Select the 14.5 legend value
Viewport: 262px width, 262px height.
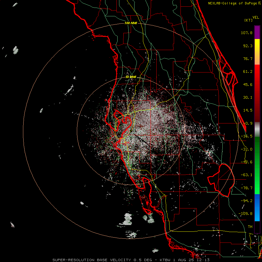[x=248, y=110]
